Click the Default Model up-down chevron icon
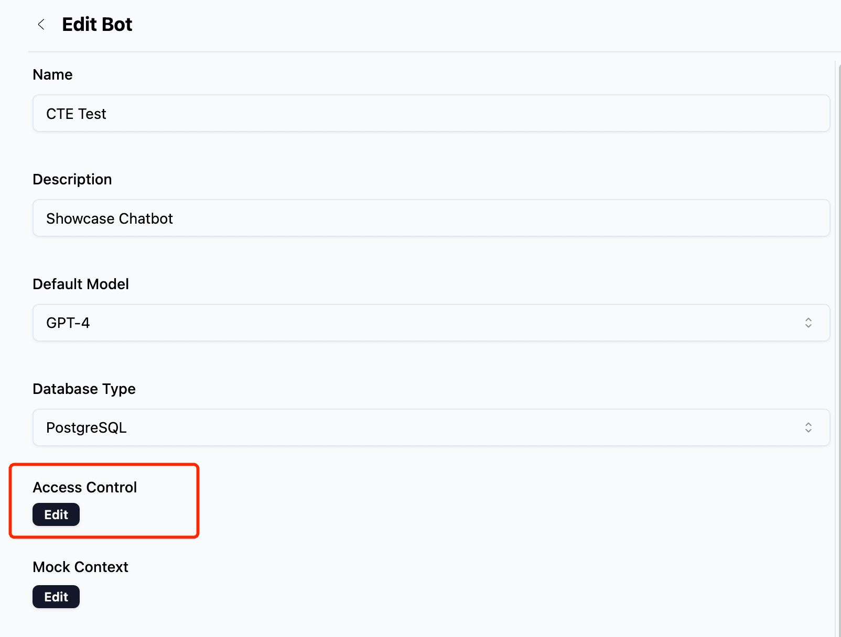This screenshot has height=637, width=841. 808,323
